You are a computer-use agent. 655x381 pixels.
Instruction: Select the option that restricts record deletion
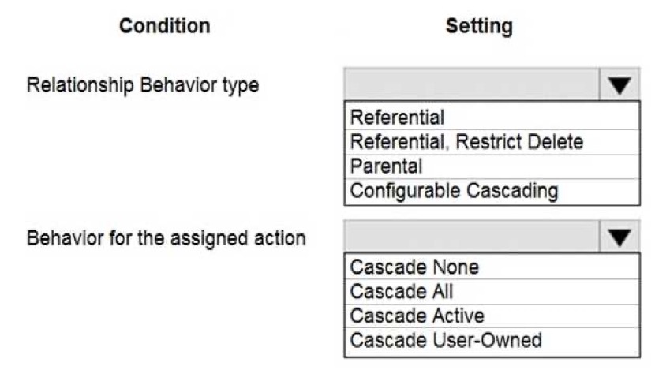pyautogui.click(x=492, y=142)
